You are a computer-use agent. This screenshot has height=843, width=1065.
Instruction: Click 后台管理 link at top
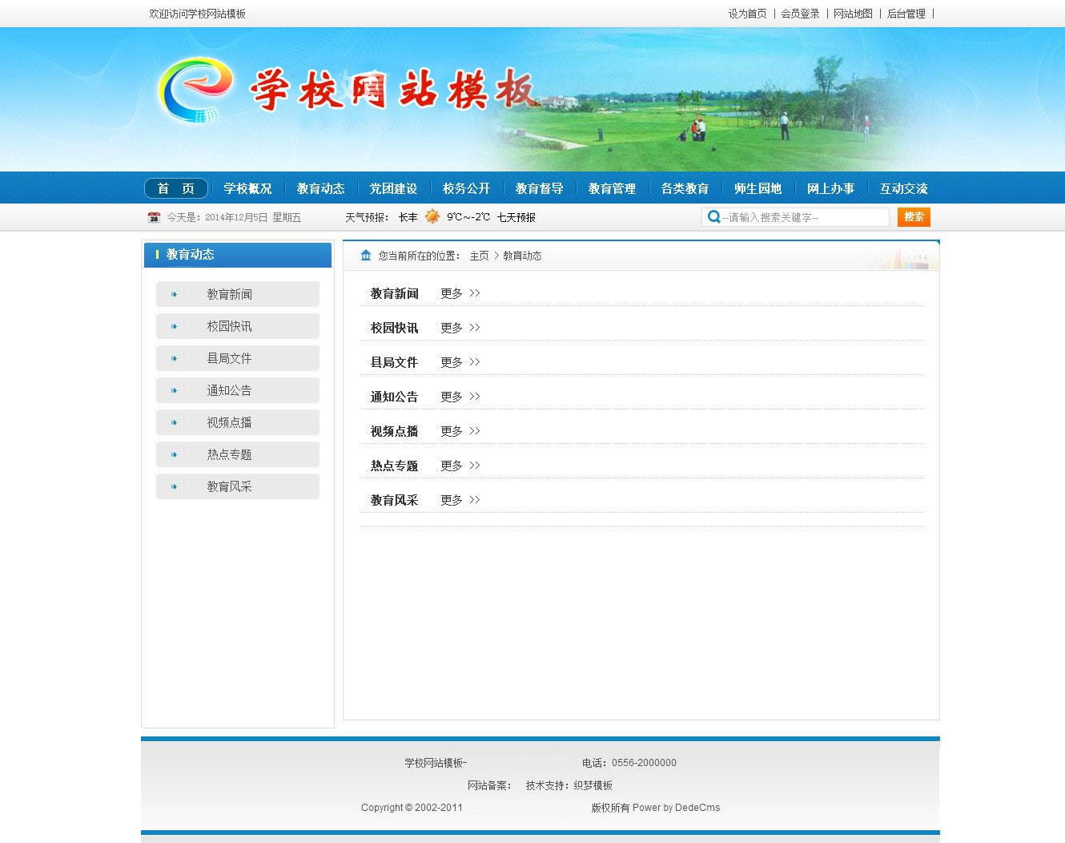point(906,14)
